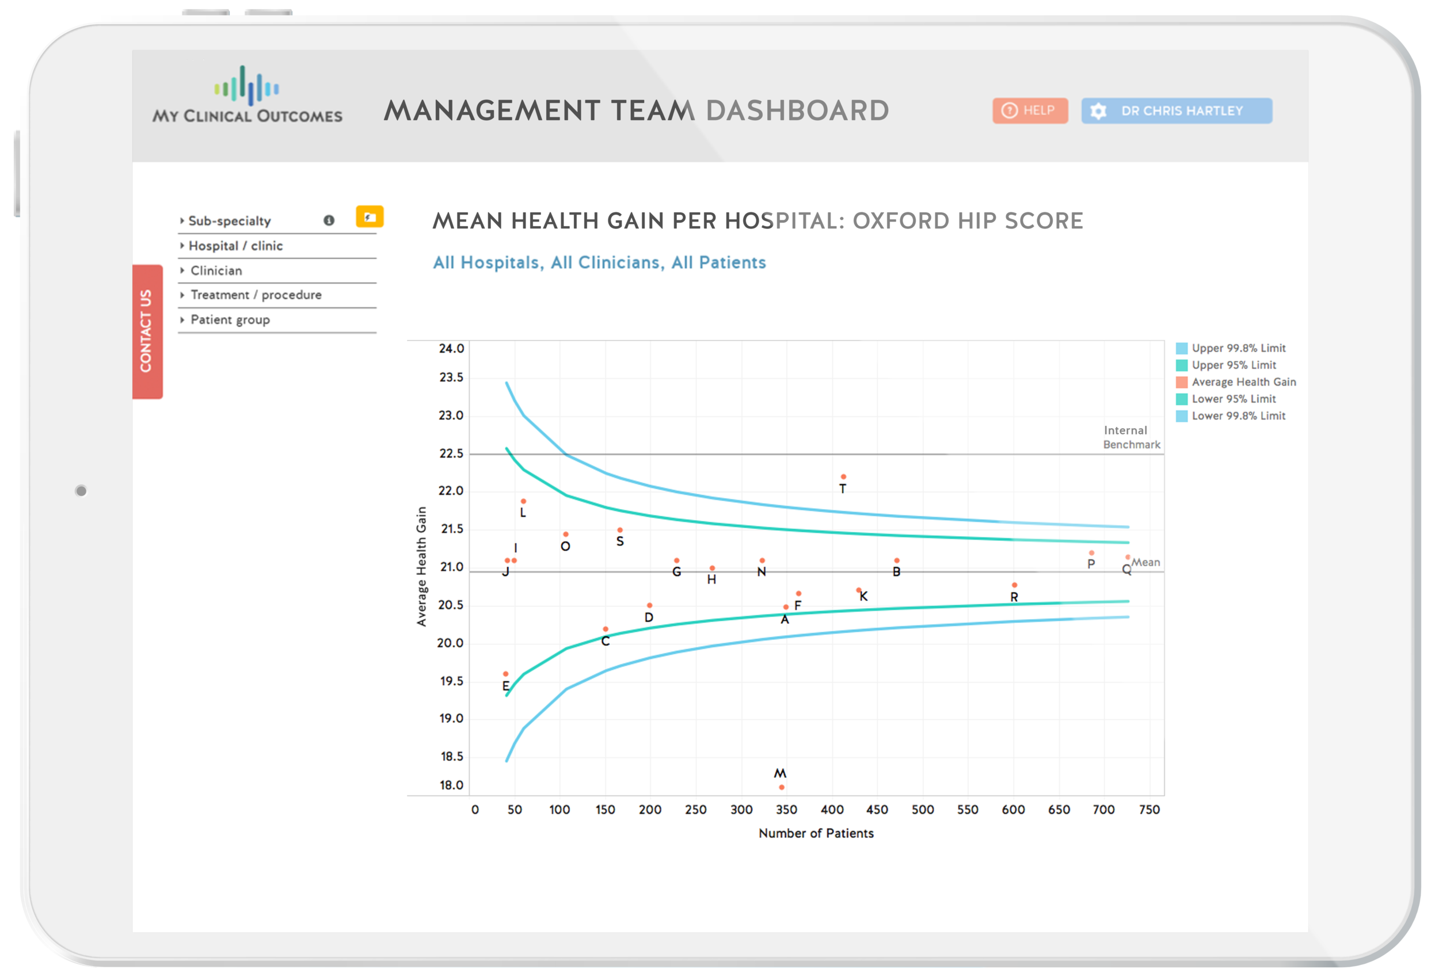Toggle Average Health Gain legend series
Image resolution: width=1439 pixels, height=977 pixels.
(1243, 382)
